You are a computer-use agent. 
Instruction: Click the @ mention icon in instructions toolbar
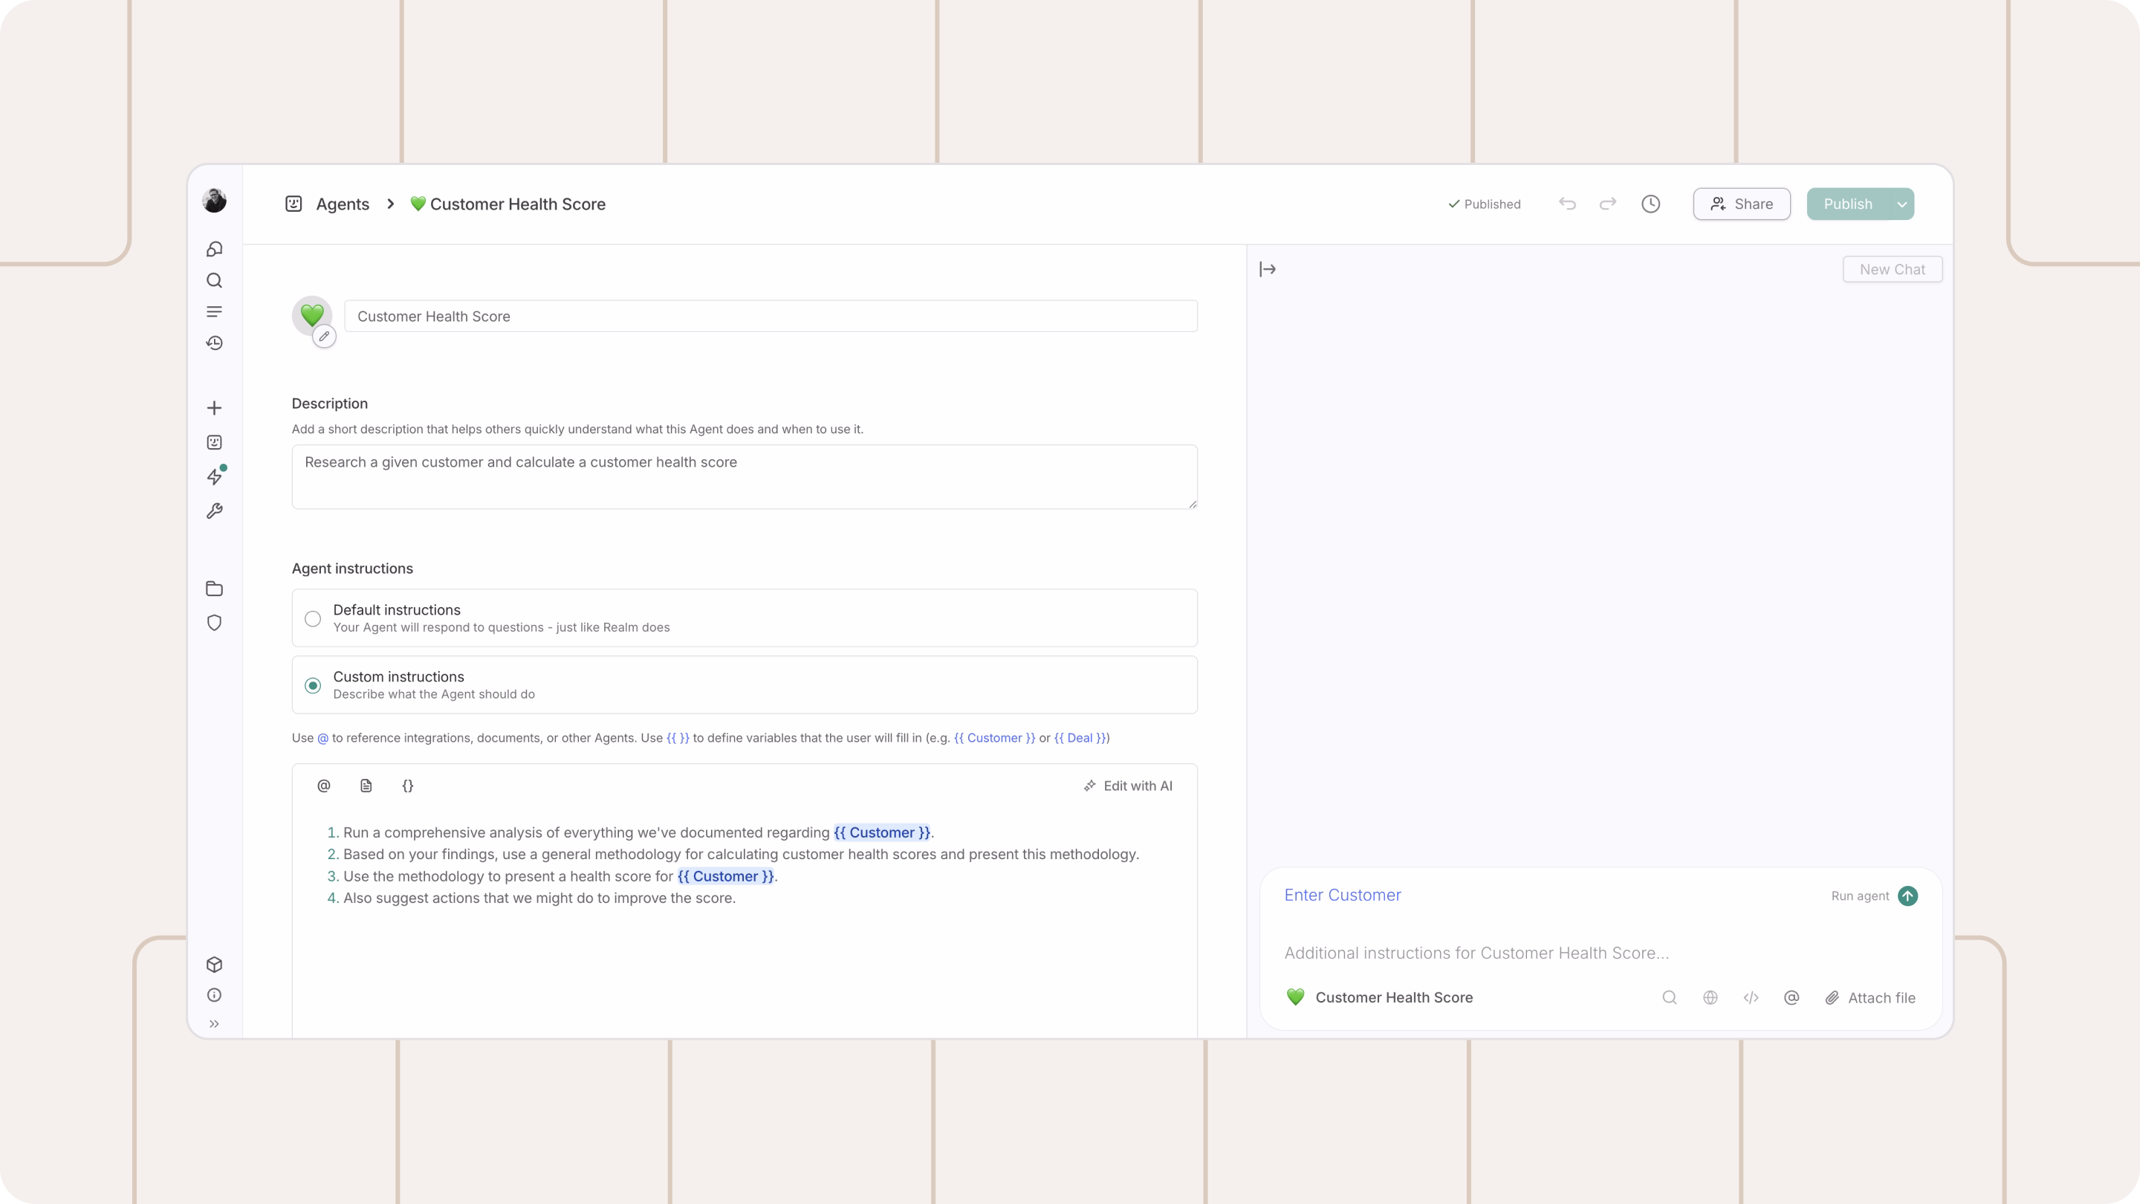point(323,786)
